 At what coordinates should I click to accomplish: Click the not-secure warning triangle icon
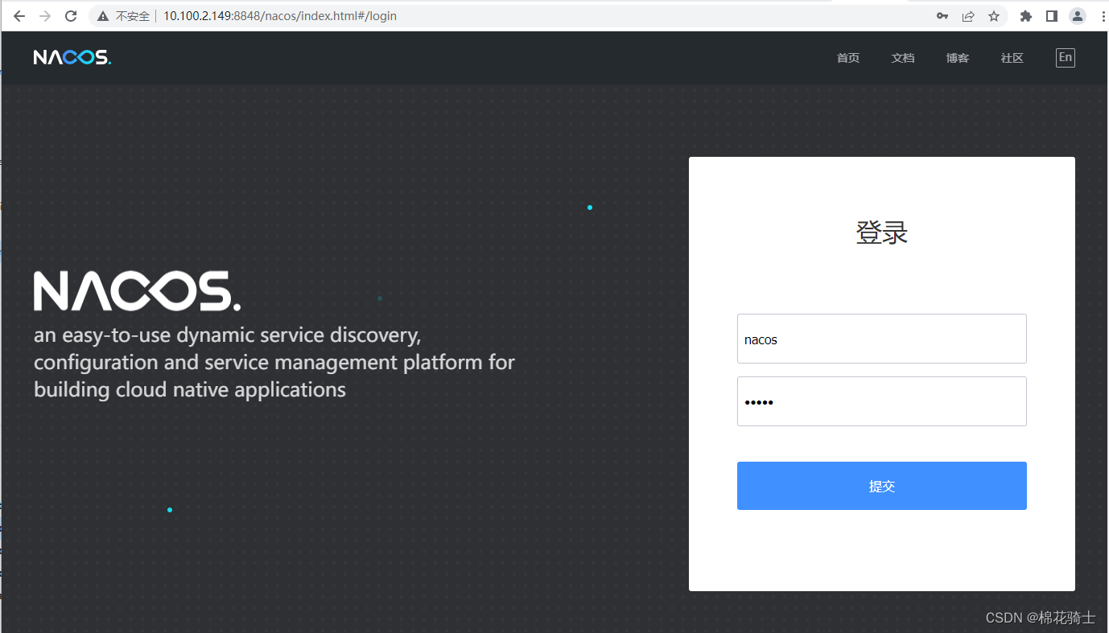click(103, 16)
